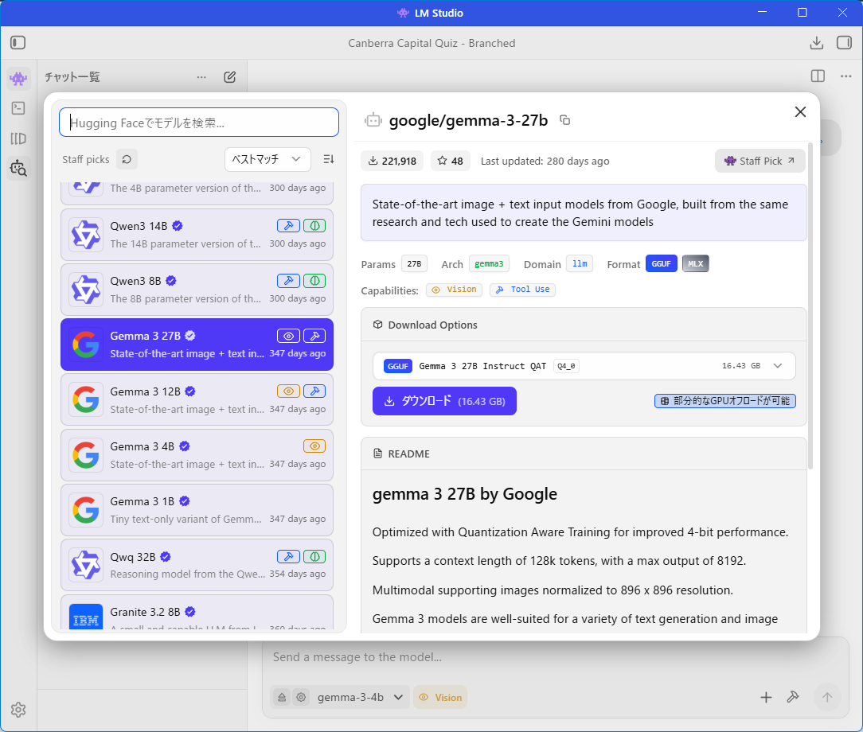Create a new chat with the edit icon
This screenshot has width=863, height=732.
(x=230, y=77)
